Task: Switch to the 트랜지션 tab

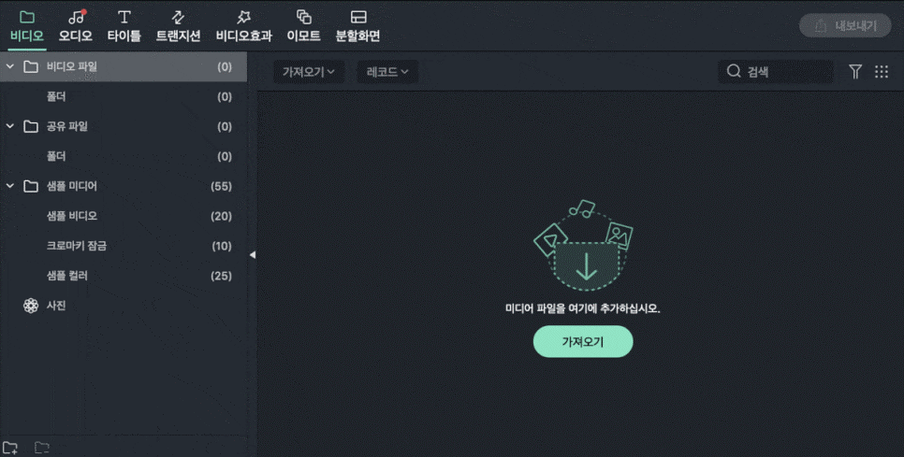Action: [x=178, y=26]
